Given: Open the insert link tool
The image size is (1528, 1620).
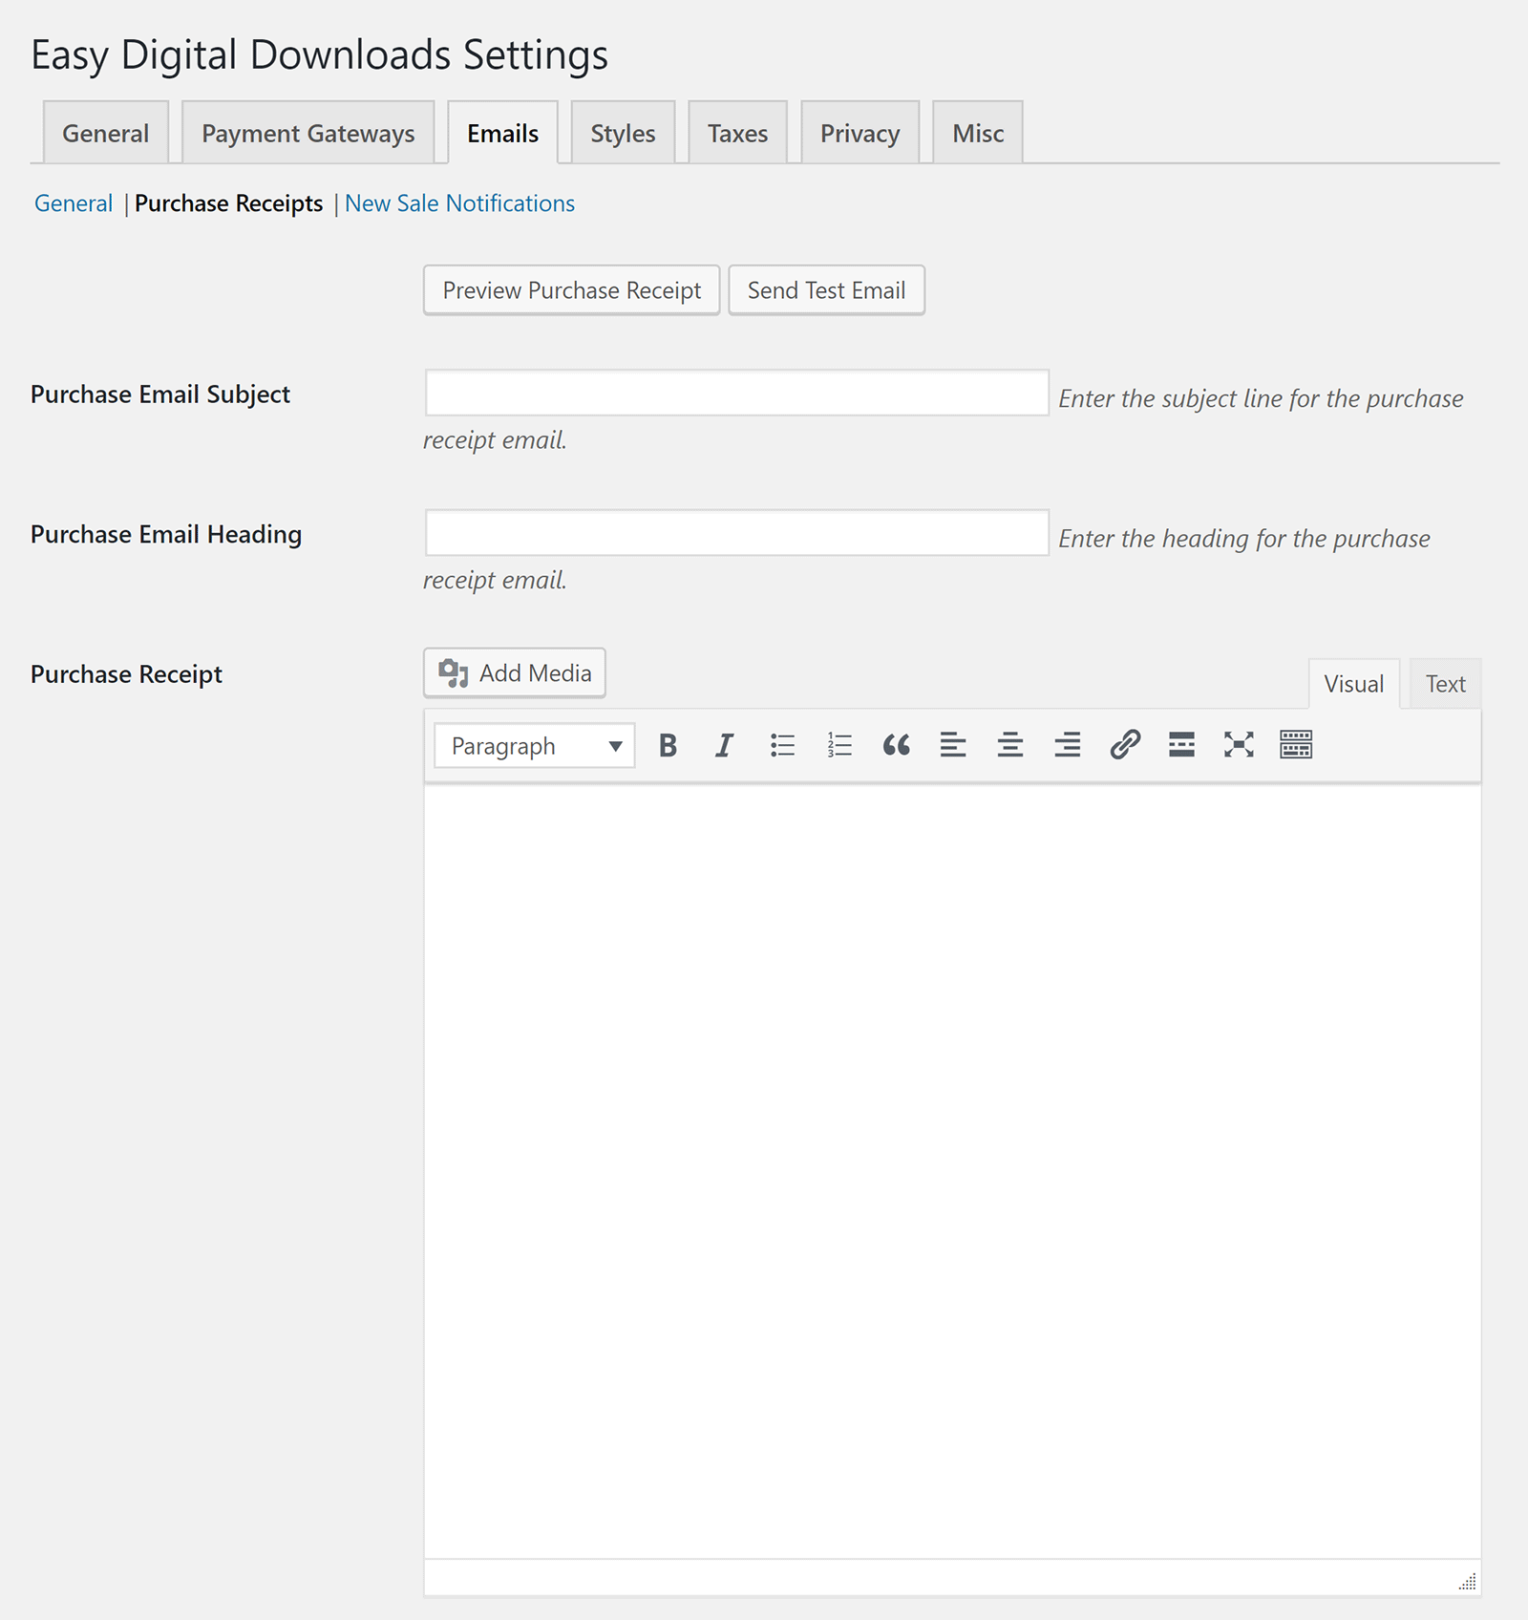Looking at the screenshot, I should click(1125, 745).
